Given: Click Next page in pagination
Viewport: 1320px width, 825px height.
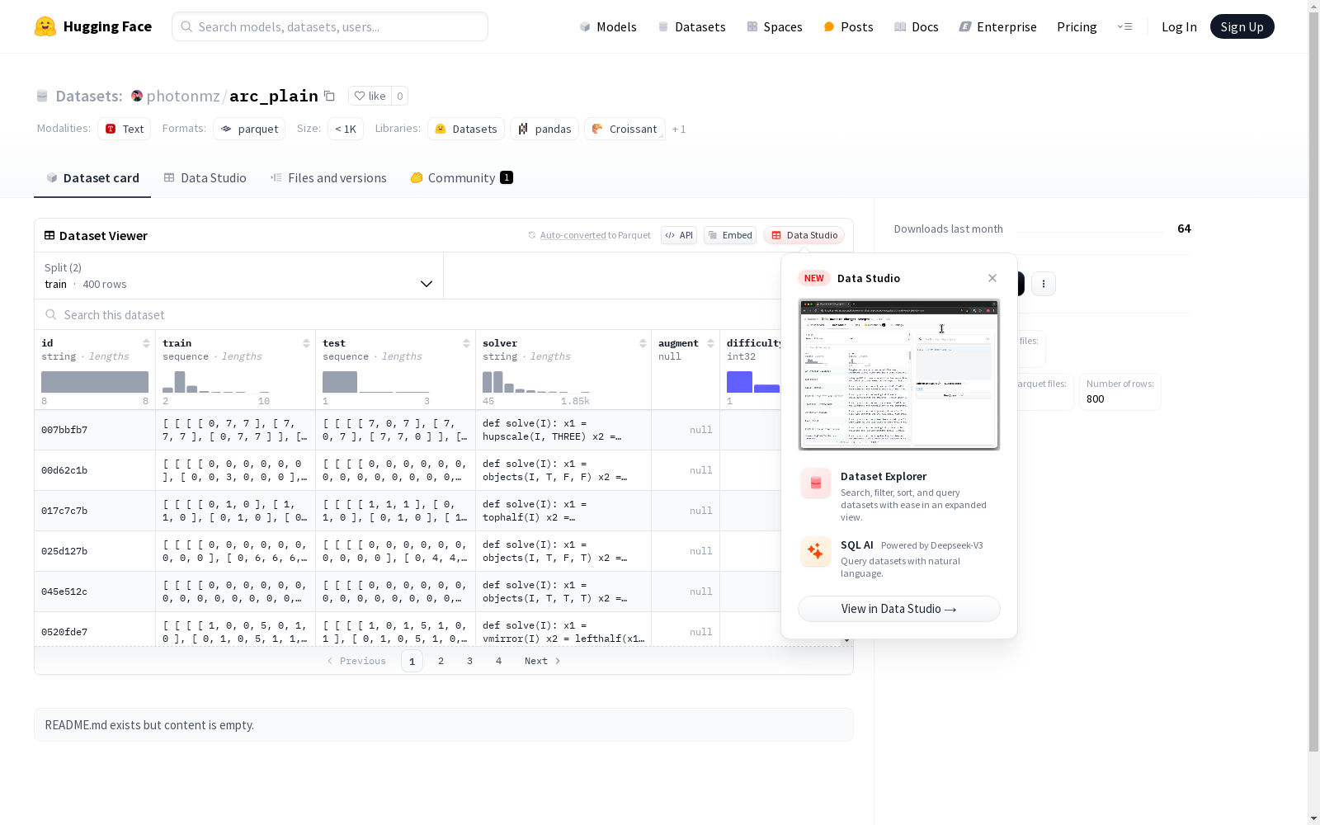Looking at the screenshot, I should (543, 661).
